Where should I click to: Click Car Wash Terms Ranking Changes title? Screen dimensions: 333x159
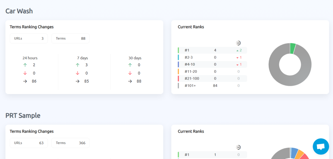(32, 27)
